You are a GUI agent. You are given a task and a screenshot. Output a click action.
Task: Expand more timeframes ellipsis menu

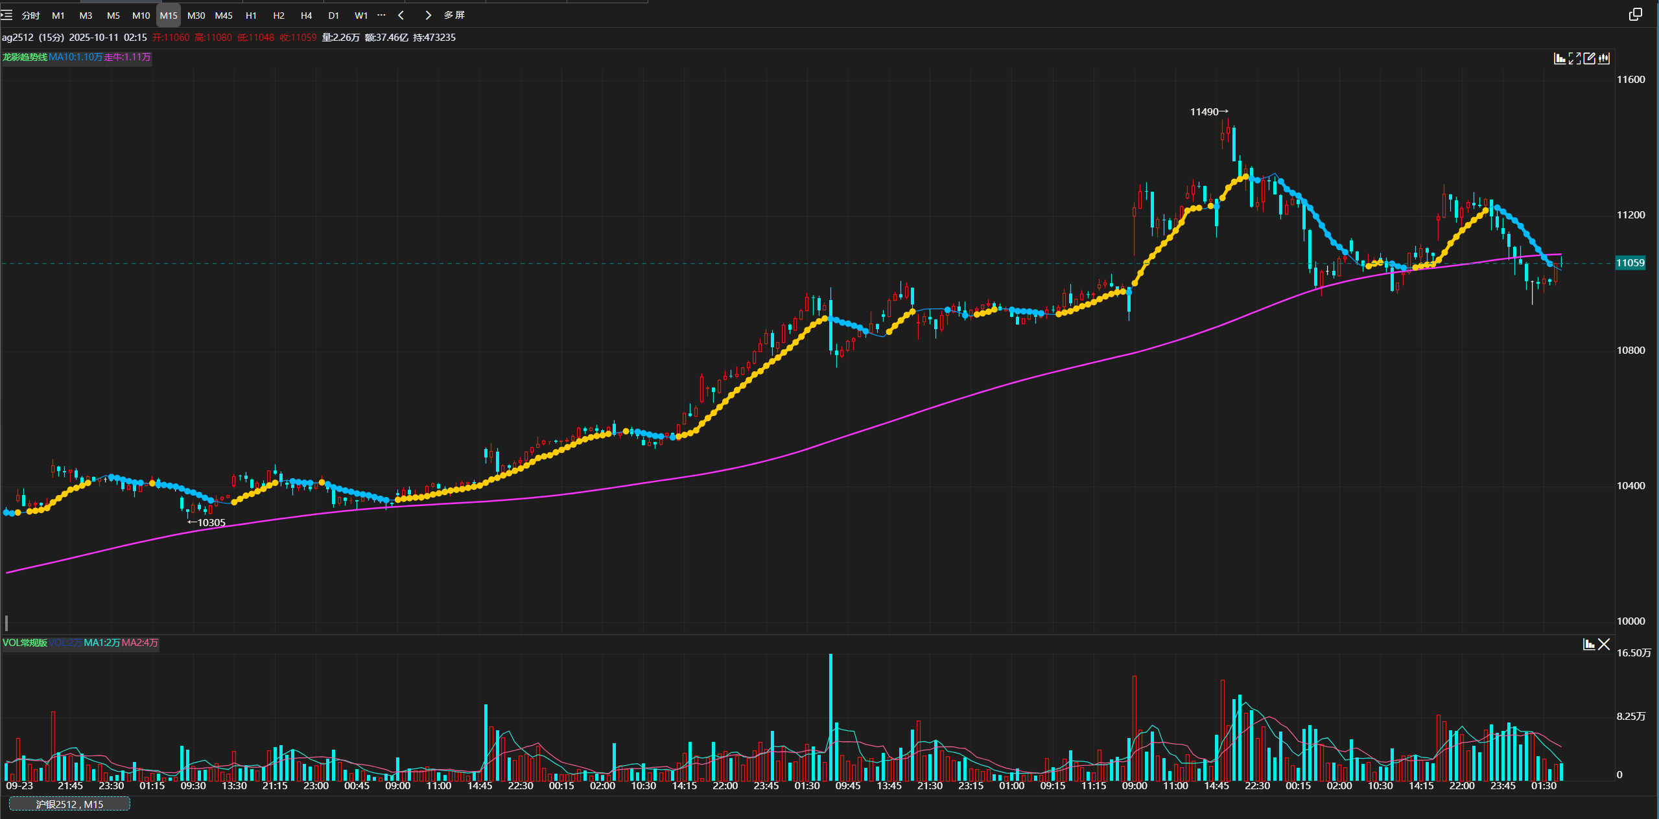pyautogui.click(x=381, y=15)
